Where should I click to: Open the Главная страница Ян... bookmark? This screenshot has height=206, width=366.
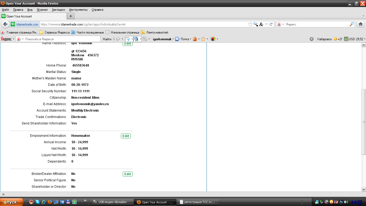20,32
